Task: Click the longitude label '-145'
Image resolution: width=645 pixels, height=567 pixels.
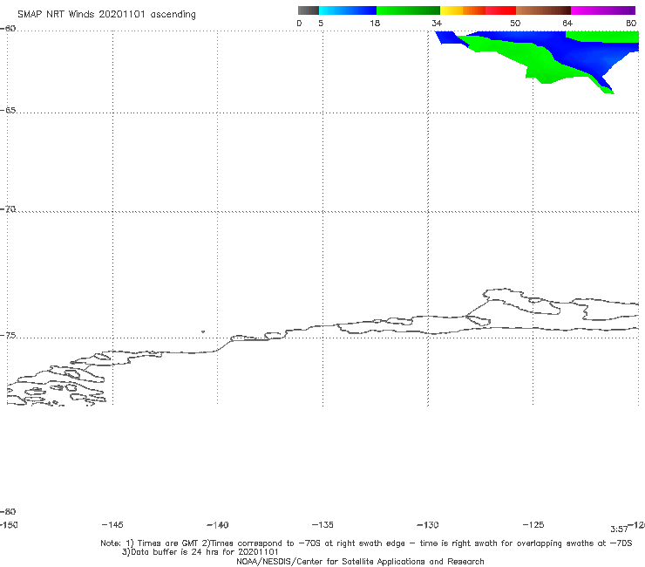Action: [112, 525]
